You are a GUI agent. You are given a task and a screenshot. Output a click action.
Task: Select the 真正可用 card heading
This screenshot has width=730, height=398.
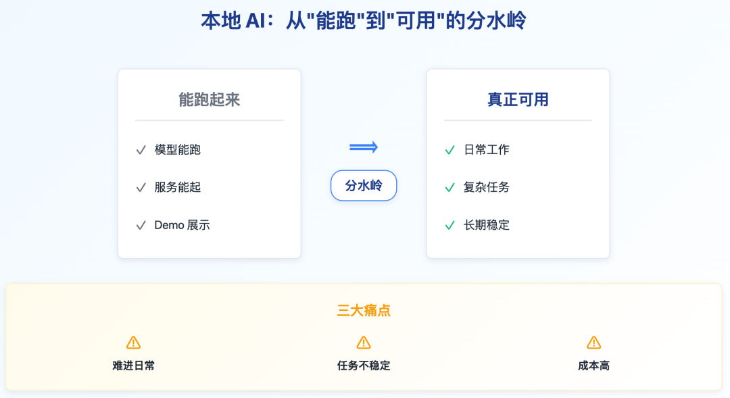(518, 99)
